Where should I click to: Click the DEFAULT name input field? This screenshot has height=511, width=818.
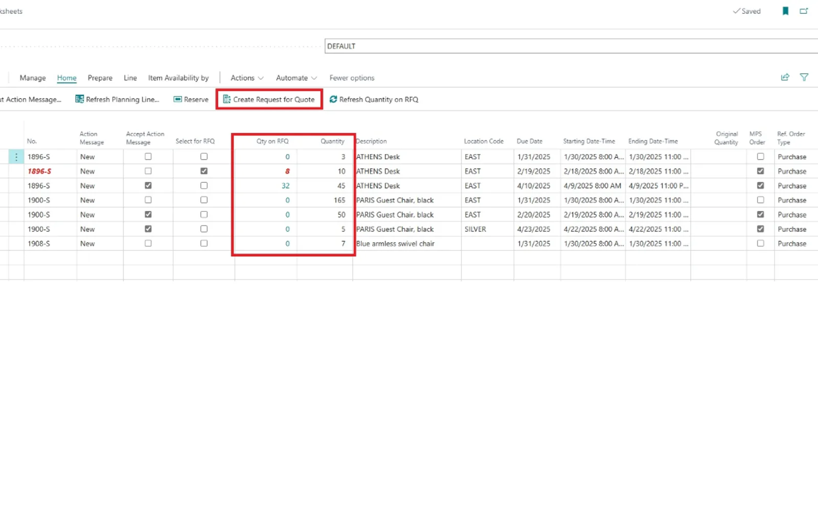[x=571, y=46]
